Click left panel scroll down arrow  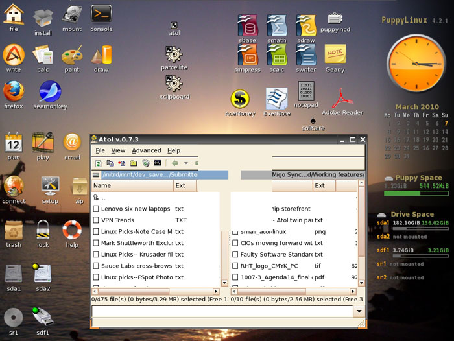(x=224, y=283)
